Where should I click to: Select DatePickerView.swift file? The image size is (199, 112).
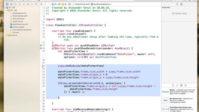[20, 24]
